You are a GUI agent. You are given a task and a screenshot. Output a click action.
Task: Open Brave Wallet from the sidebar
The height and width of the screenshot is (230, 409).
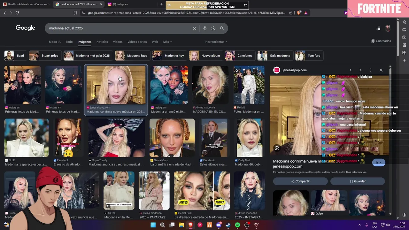(404, 37)
